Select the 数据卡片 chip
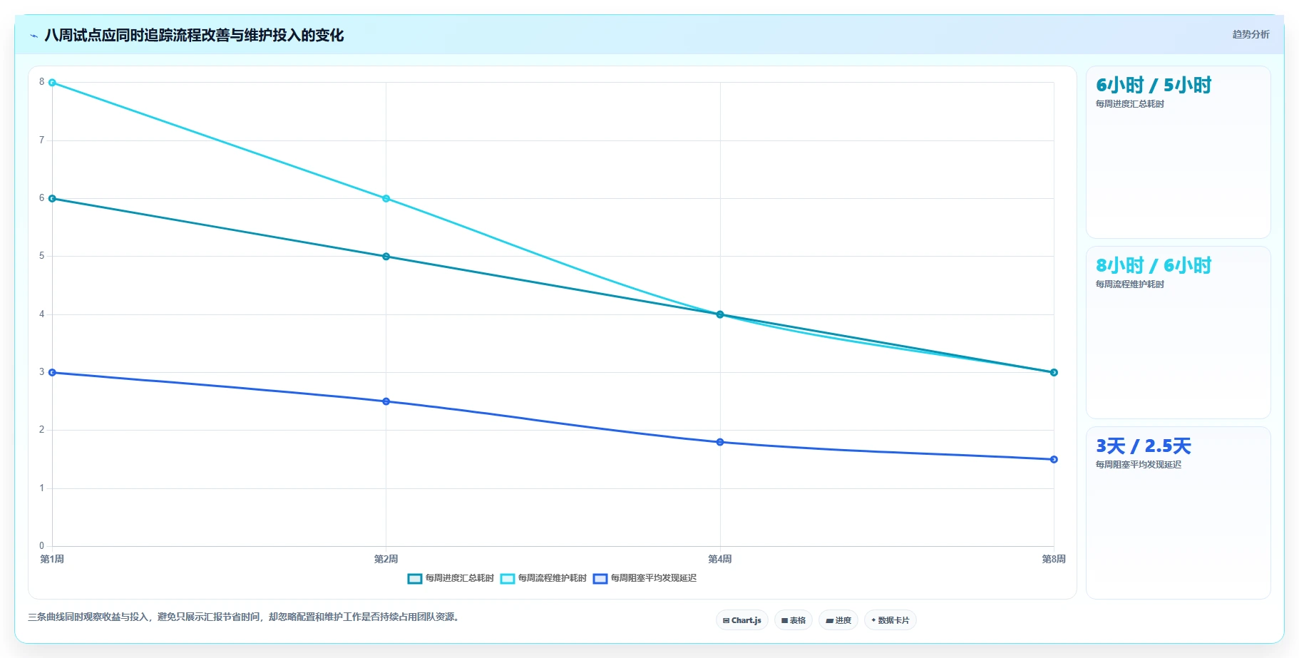The image size is (1299, 658). click(x=890, y=620)
